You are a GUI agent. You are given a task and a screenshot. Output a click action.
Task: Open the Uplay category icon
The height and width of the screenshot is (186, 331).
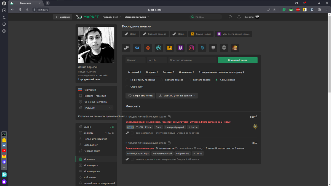coord(159,48)
